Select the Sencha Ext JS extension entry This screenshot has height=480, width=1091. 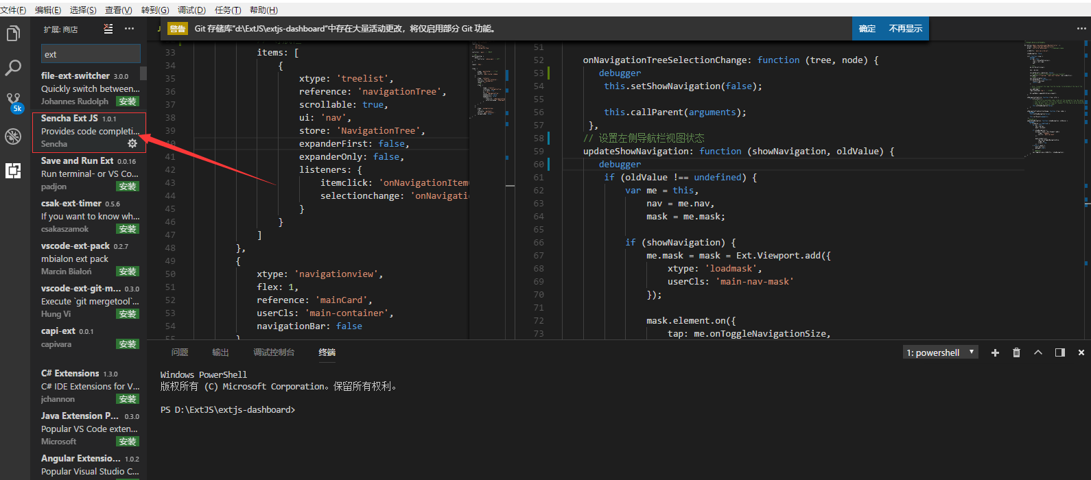point(89,132)
